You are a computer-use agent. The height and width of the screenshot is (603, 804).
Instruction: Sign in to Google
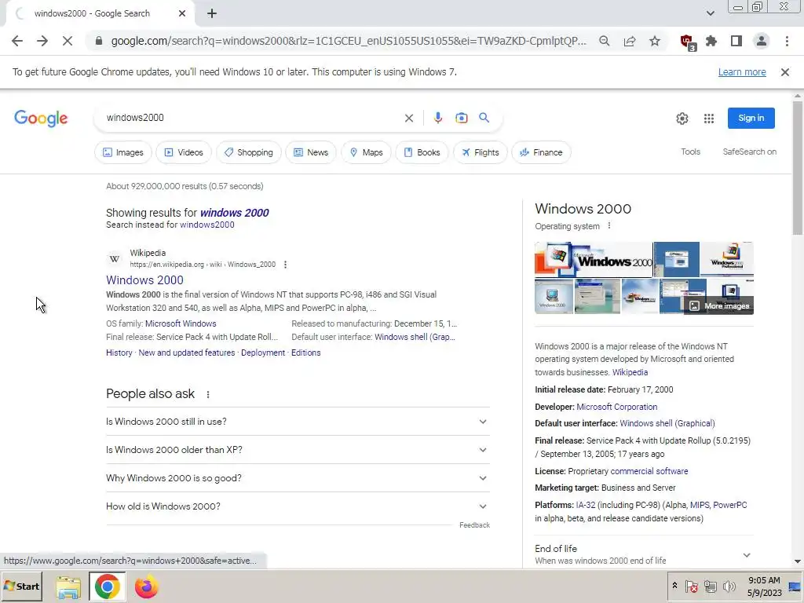point(751,118)
